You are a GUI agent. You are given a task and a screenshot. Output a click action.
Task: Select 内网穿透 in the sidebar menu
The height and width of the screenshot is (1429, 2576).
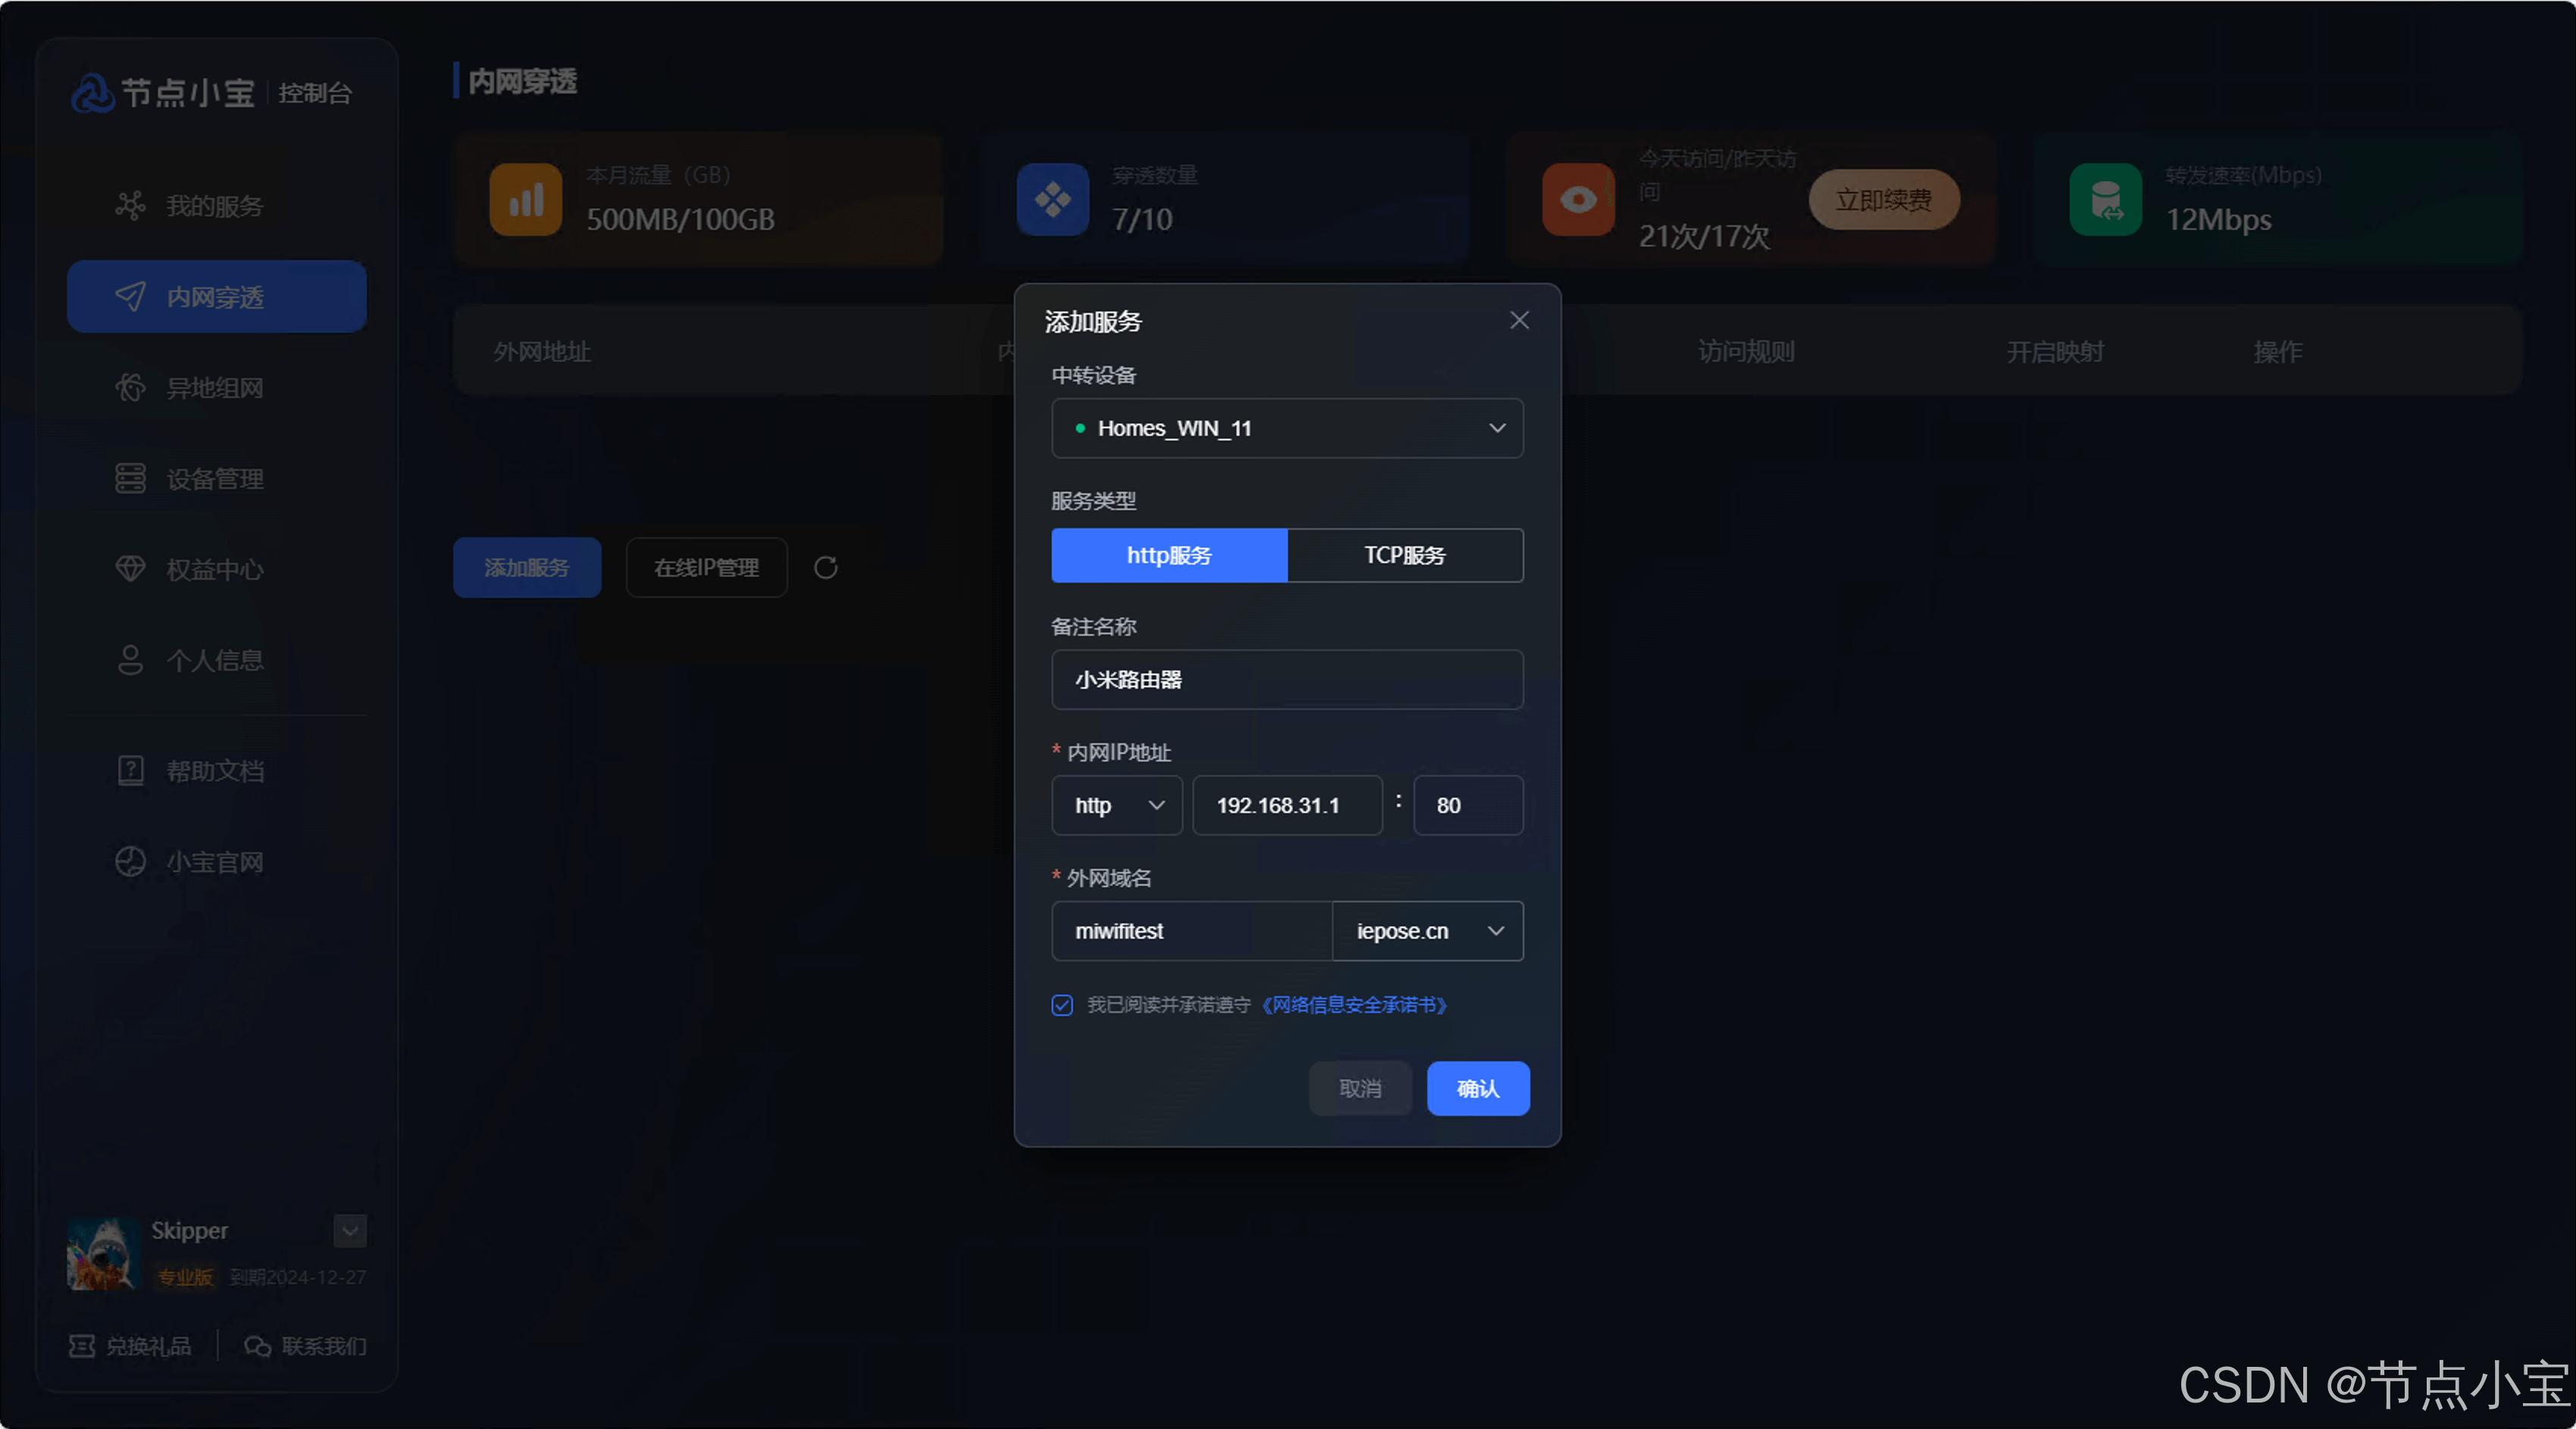click(217, 297)
